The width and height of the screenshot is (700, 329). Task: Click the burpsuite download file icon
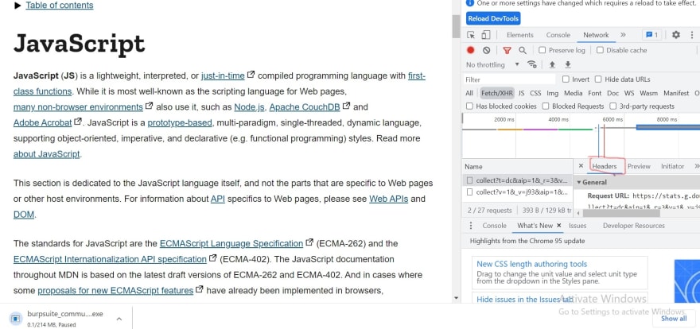coord(16,319)
